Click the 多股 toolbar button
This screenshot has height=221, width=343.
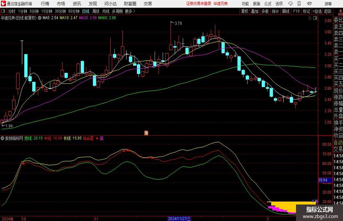tap(265, 11)
